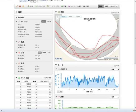Collapse the タイミング chart section

pos(56,69)
